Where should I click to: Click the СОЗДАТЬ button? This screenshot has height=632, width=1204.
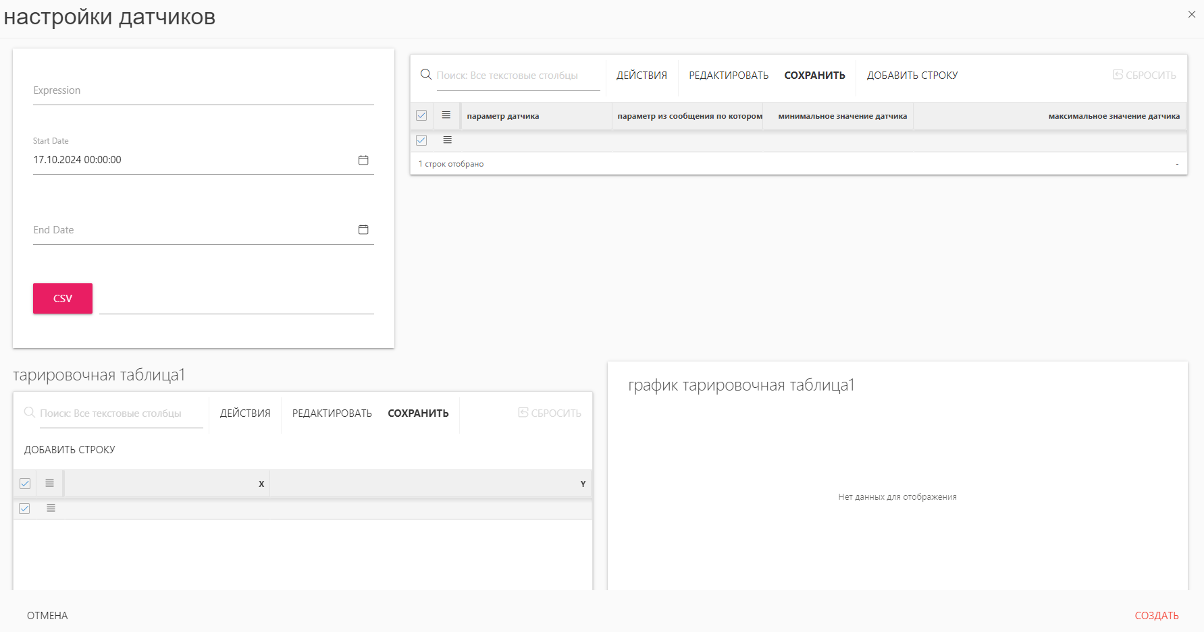[1156, 616]
